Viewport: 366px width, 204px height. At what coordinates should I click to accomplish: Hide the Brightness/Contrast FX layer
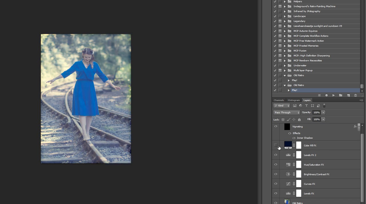click(x=276, y=174)
